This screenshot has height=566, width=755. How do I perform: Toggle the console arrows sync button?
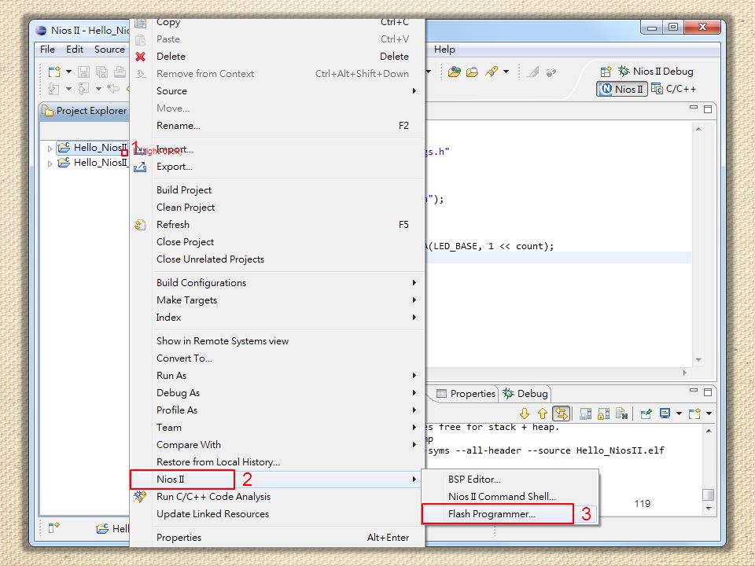561,413
